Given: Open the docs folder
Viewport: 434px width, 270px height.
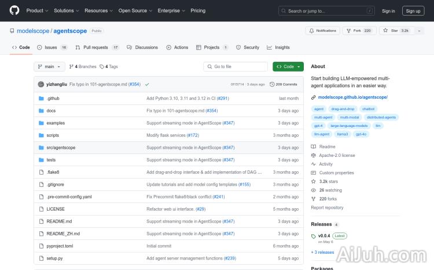Looking at the screenshot, I should click(51, 111).
